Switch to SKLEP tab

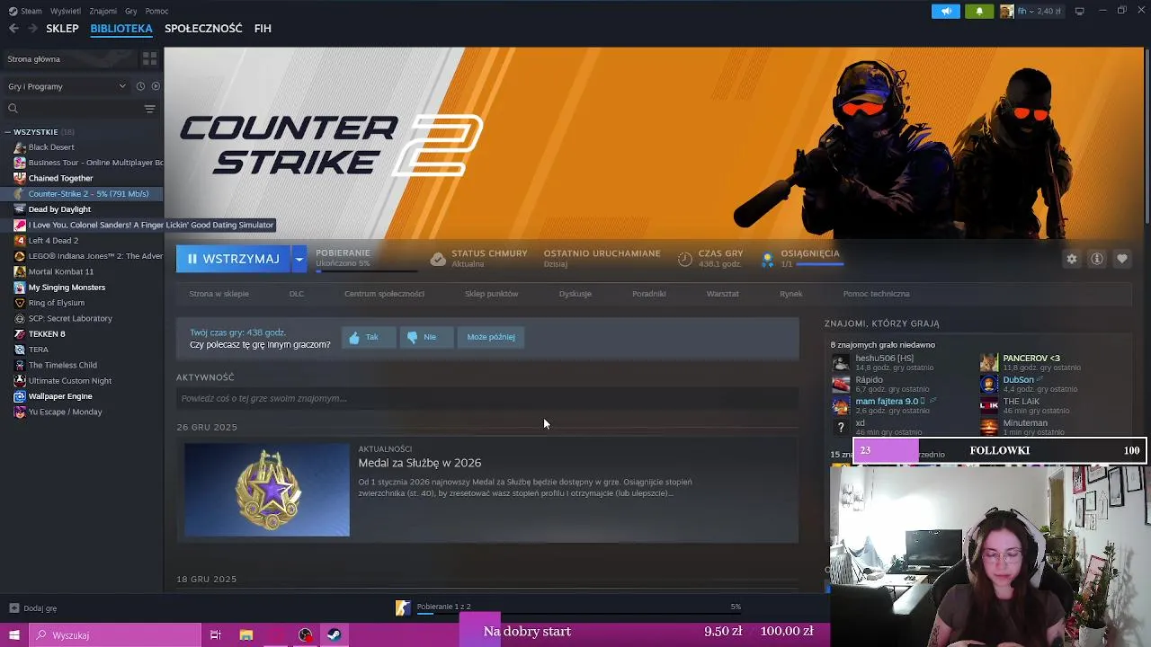pyautogui.click(x=62, y=29)
